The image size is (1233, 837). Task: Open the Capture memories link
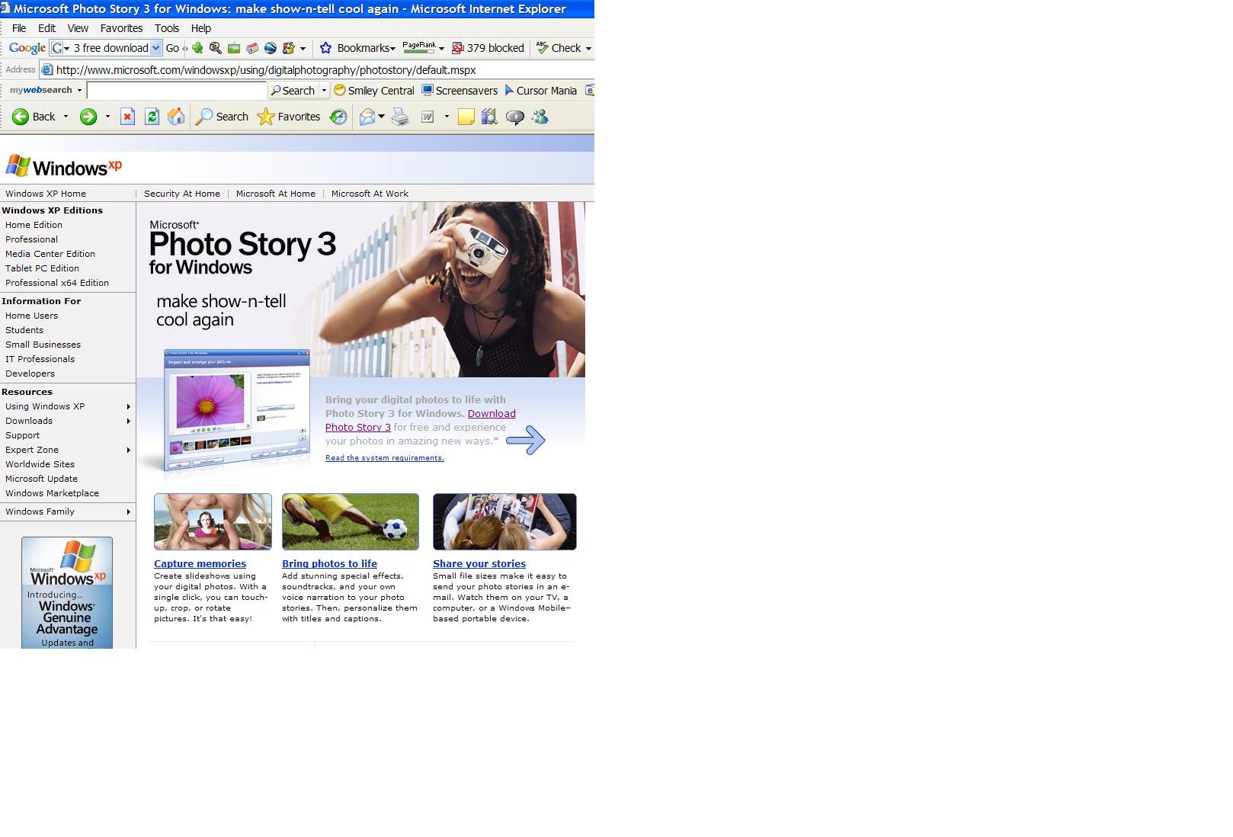200,564
